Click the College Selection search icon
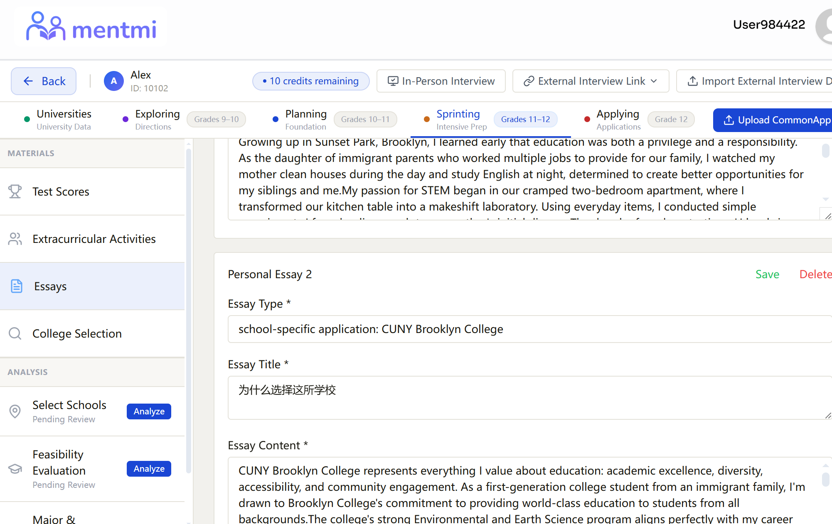 pyautogui.click(x=15, y=333)
